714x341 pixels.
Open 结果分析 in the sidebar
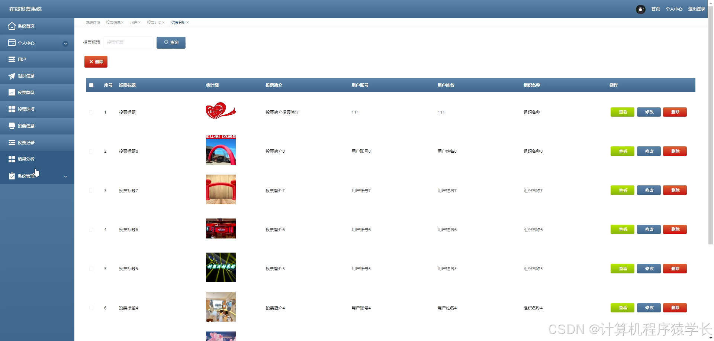click(x=37, y=159)
